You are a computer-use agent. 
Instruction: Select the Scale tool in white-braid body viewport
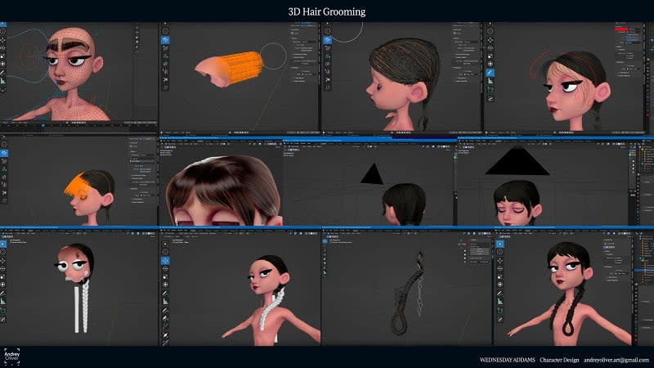[x=166, y=277]
